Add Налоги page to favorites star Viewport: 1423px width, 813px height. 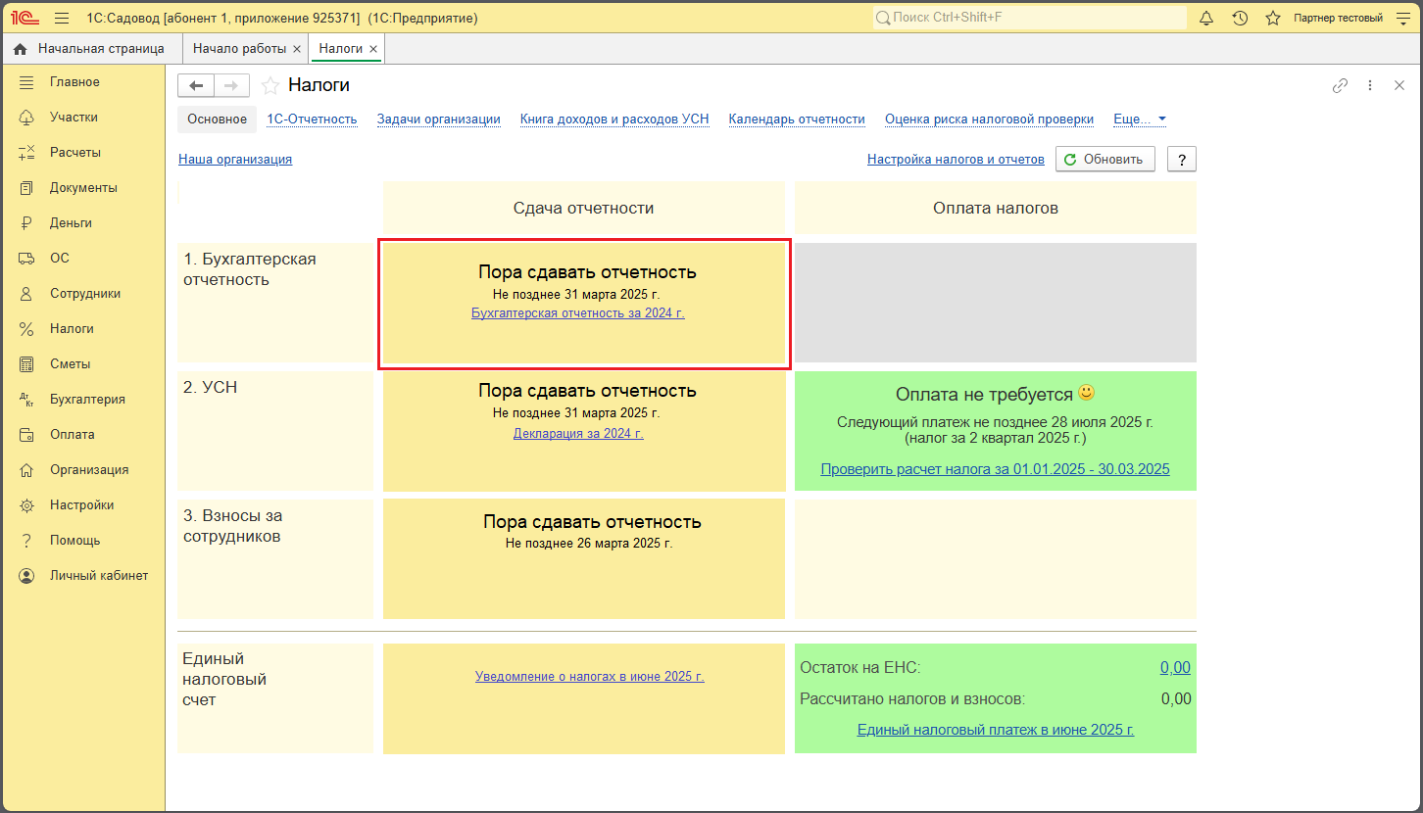click(x=270, y=86)
